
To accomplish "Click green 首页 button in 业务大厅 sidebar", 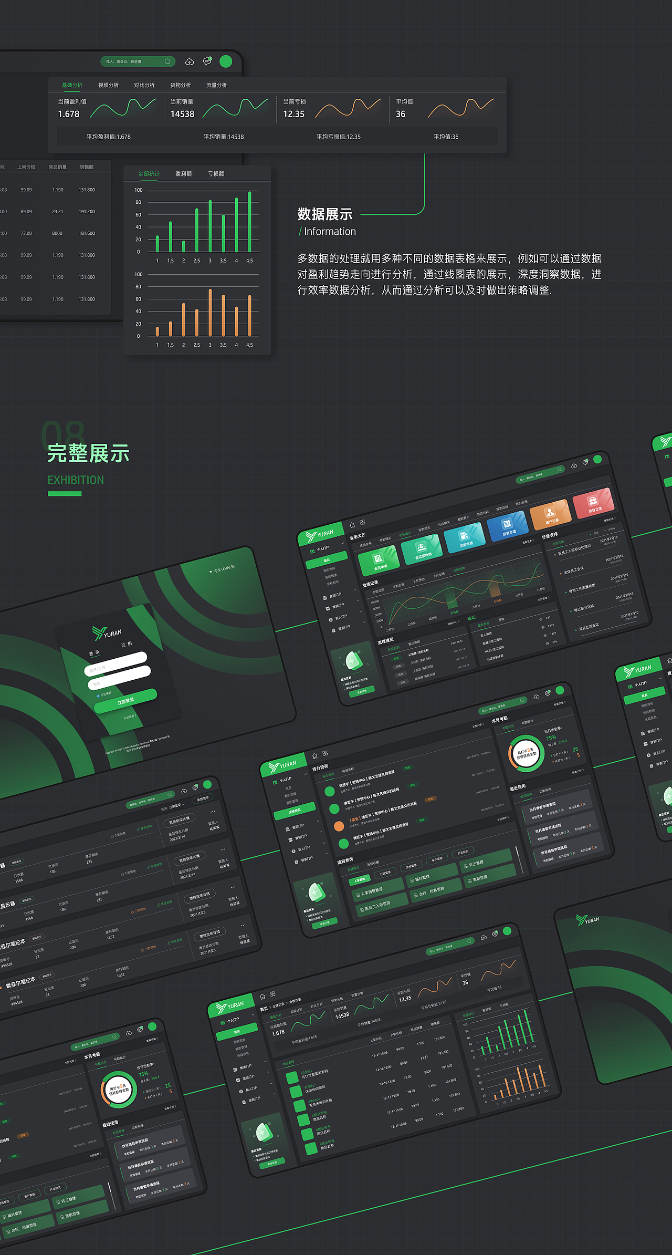I will [x=327, y=561].
